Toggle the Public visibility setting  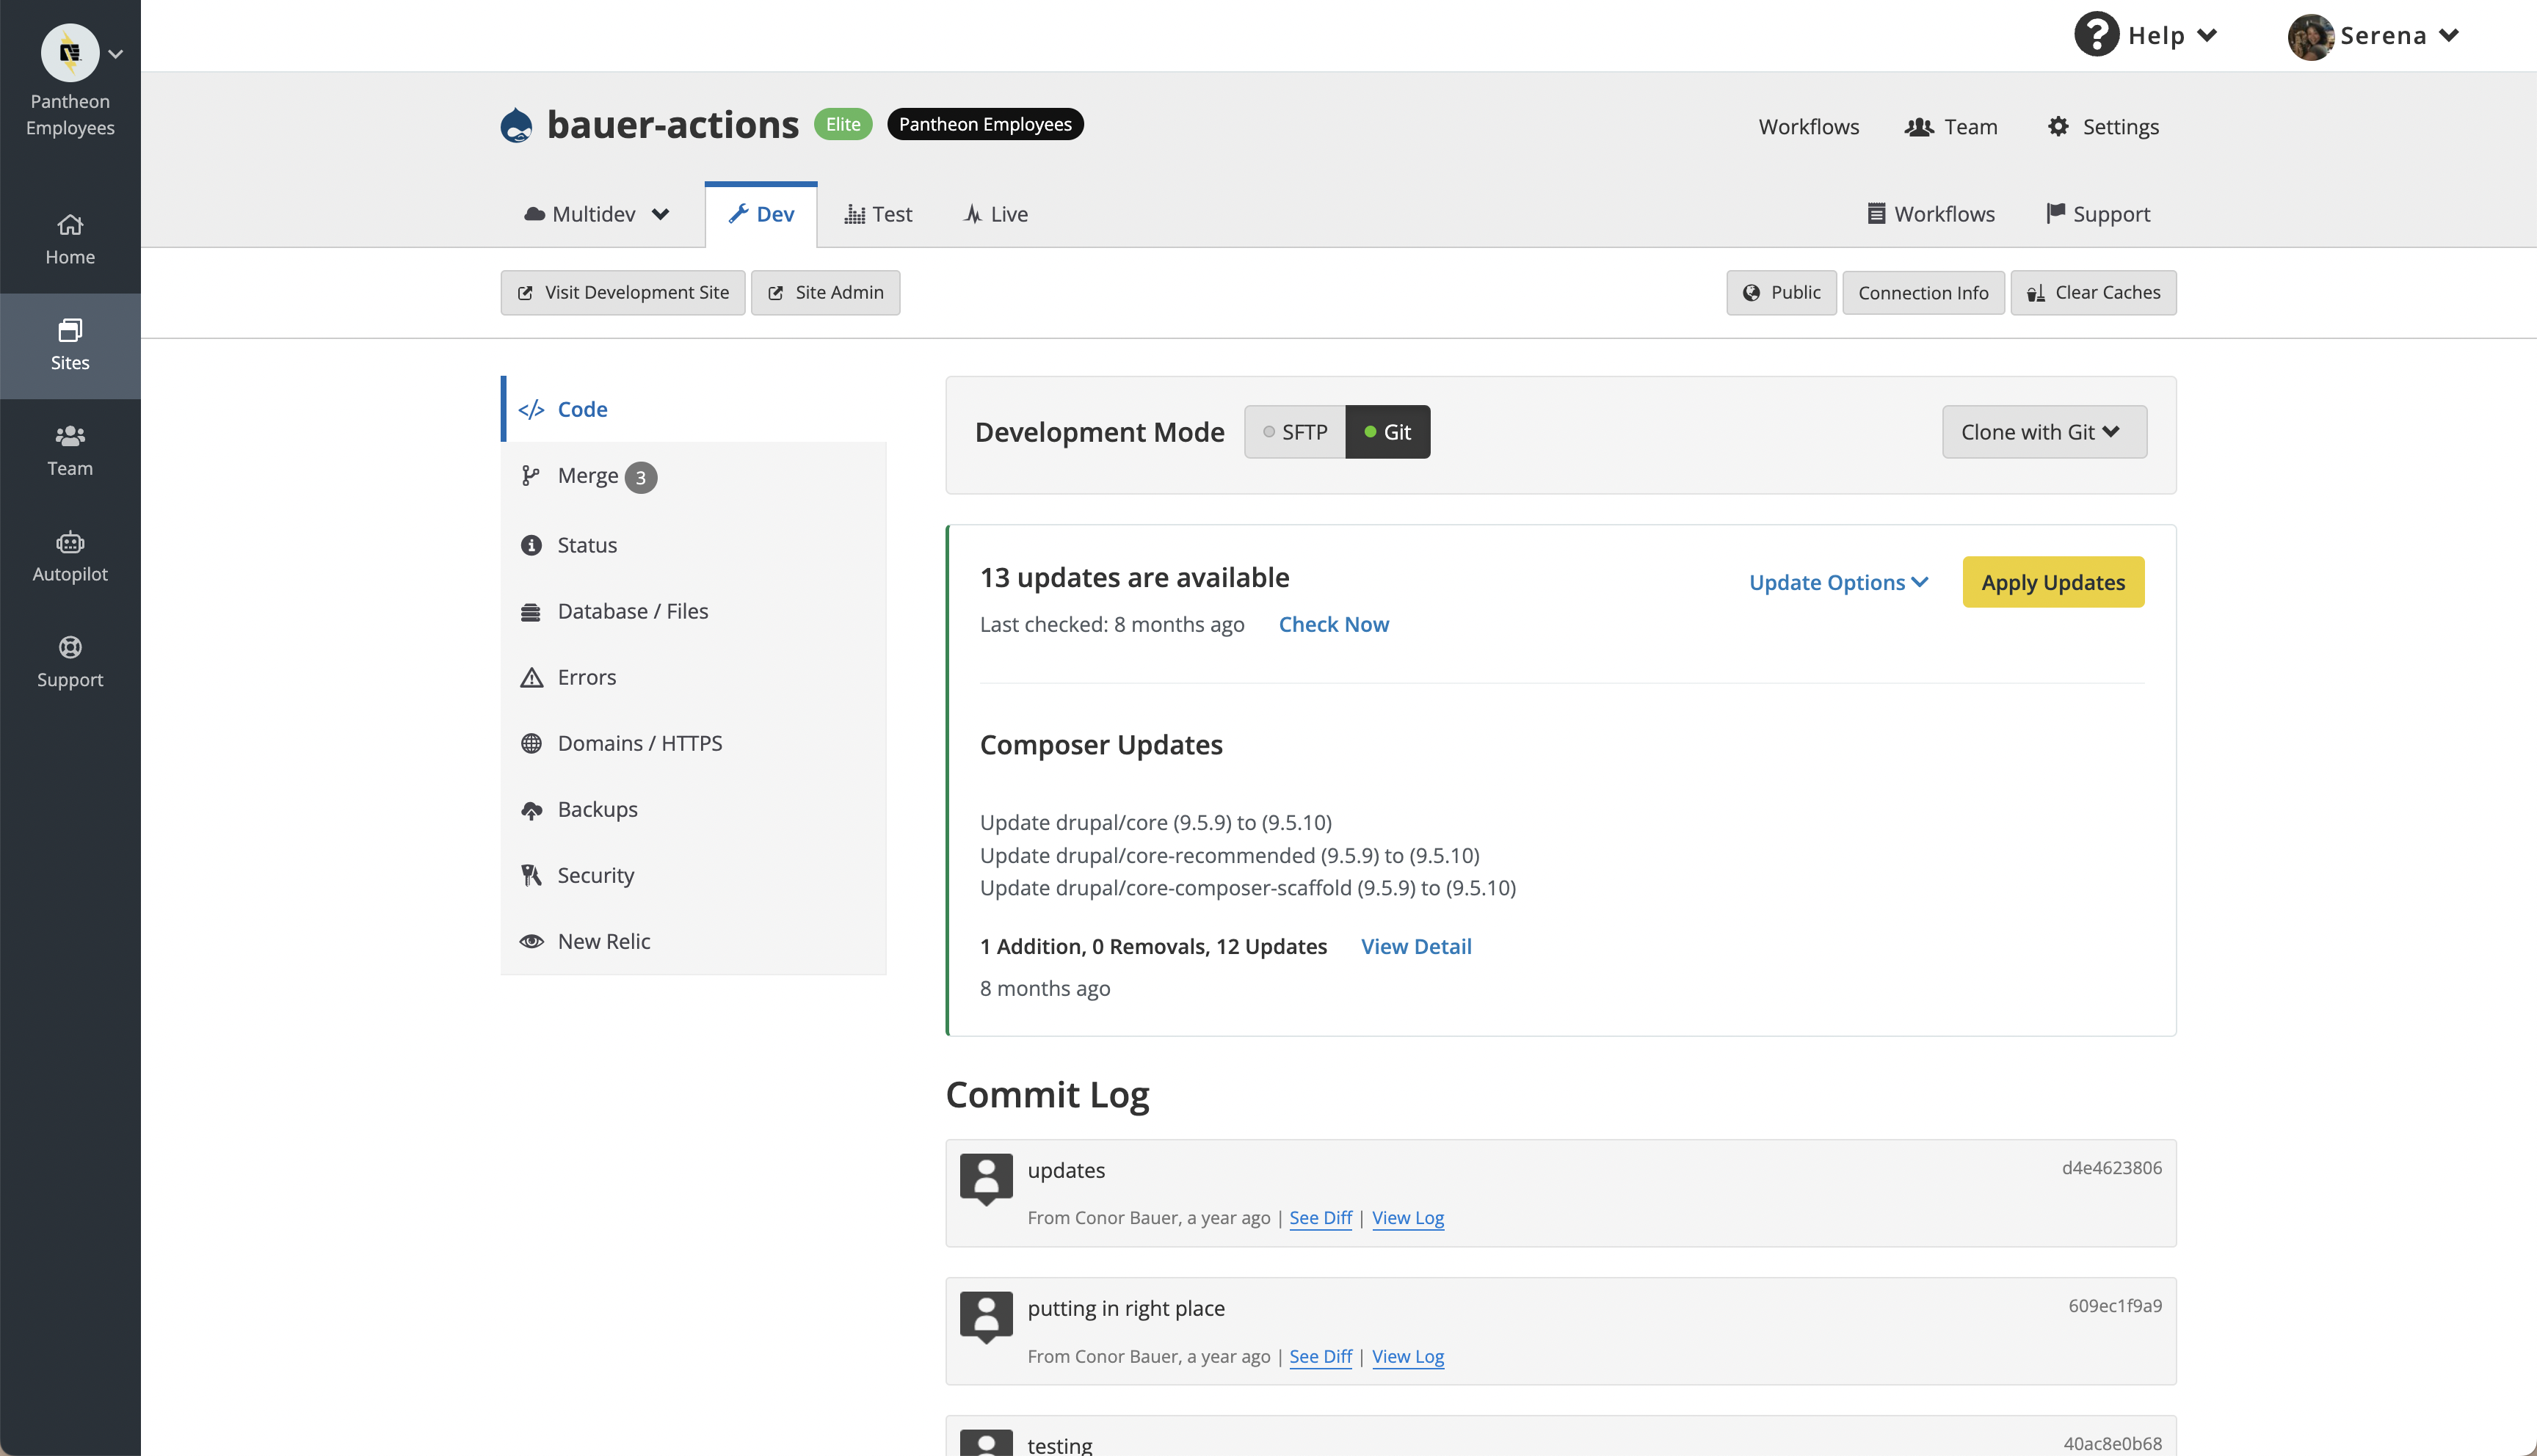pos(1781,292)
